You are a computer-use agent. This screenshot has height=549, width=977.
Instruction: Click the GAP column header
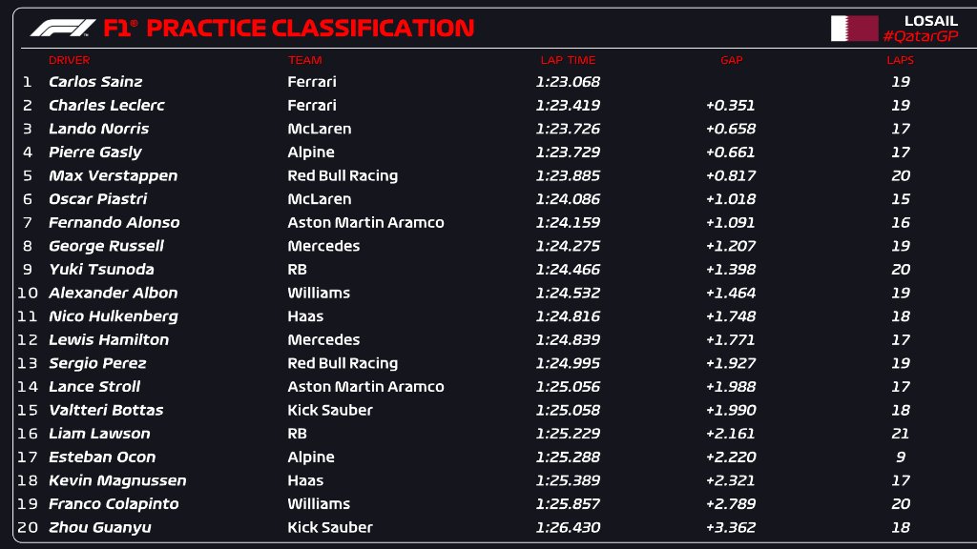click(731, 60)
